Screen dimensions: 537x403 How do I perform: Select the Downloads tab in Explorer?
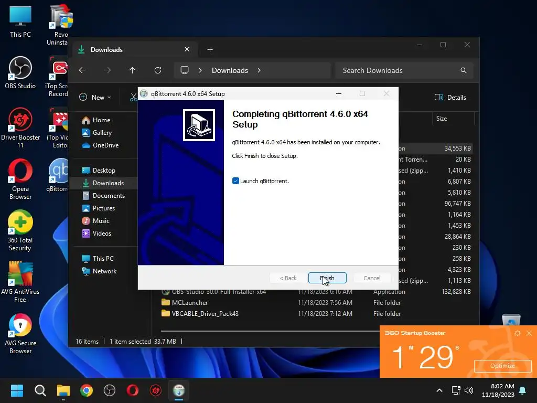[x=134, y=50]
